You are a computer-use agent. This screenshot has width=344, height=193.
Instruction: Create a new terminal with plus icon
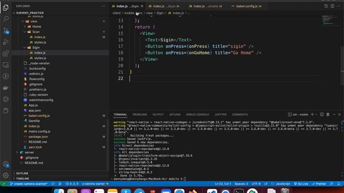click(312, 114)
